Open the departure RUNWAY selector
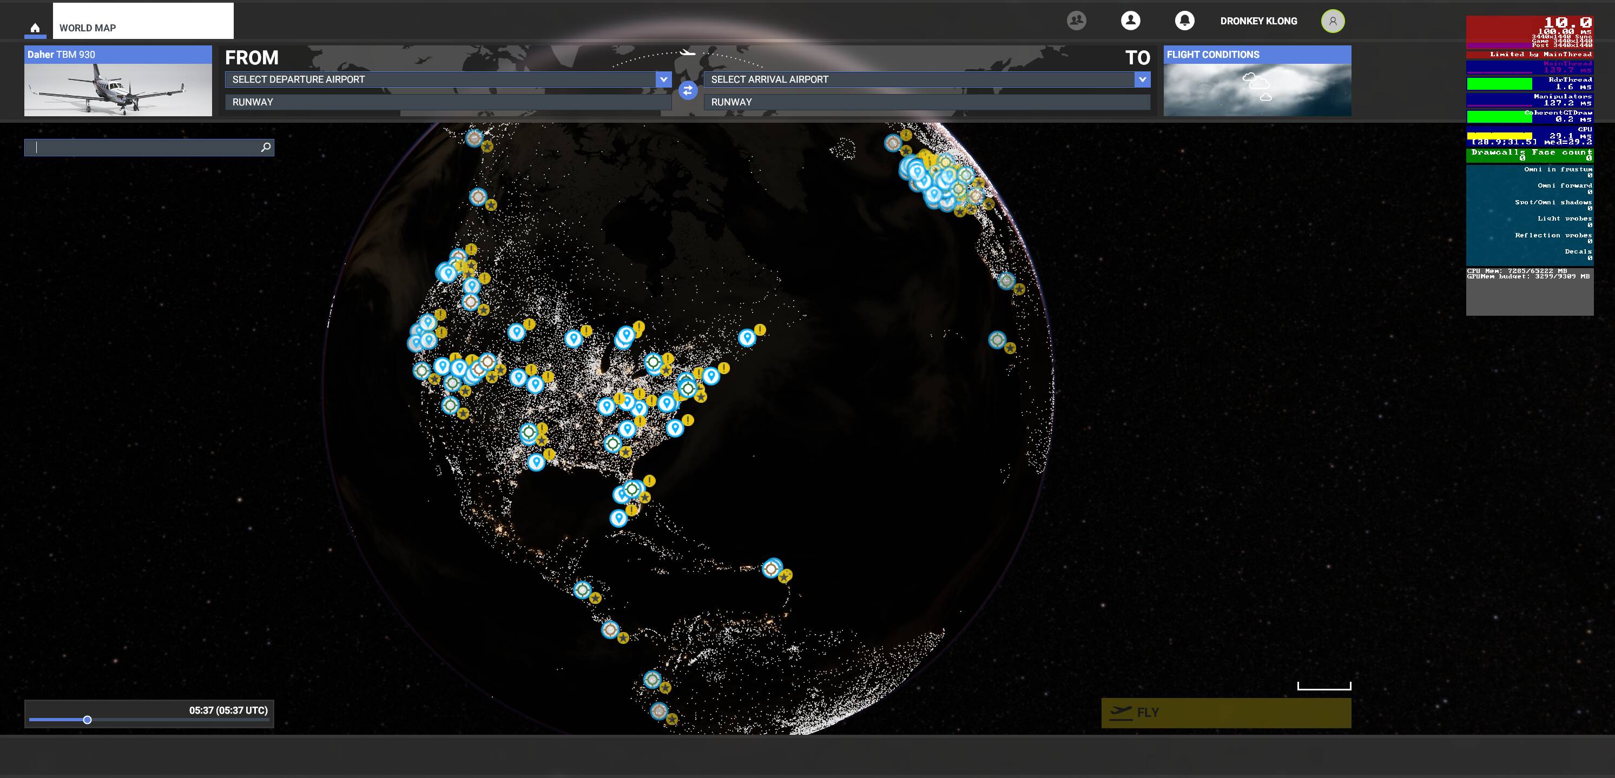1615x778 pixels. 449,102
